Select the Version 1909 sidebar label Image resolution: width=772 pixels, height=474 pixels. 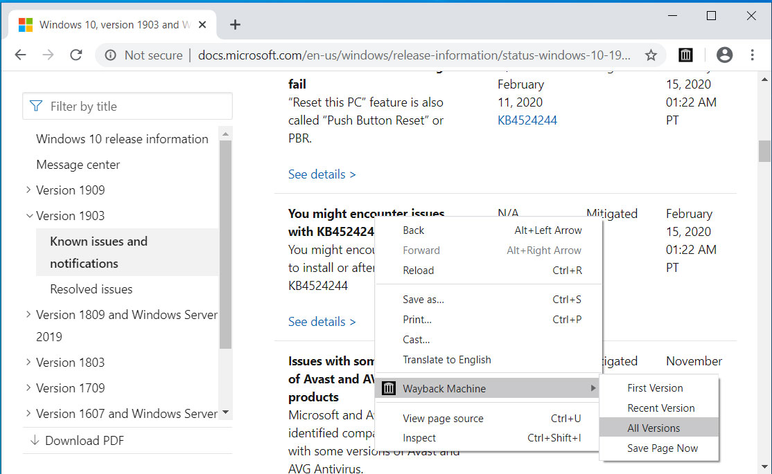pos(71,190)
